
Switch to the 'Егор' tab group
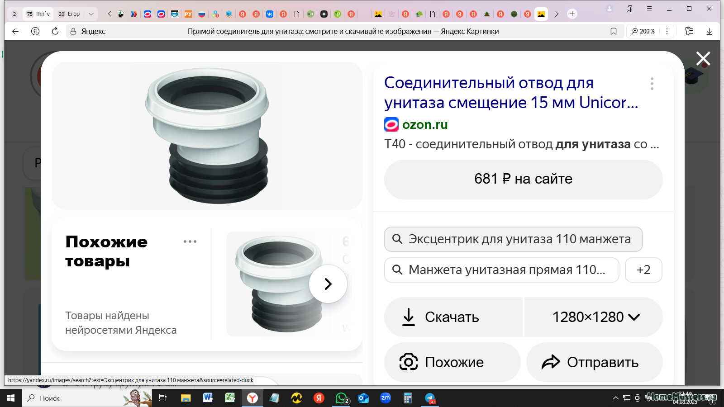pos(69,14)
